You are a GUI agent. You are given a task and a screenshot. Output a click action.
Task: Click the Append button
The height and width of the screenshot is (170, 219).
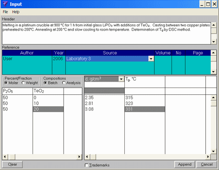pyautogui.click(x=185, y=165)
